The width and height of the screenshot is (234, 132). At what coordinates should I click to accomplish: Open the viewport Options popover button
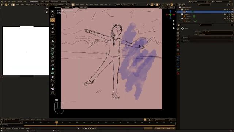[171, 7]
